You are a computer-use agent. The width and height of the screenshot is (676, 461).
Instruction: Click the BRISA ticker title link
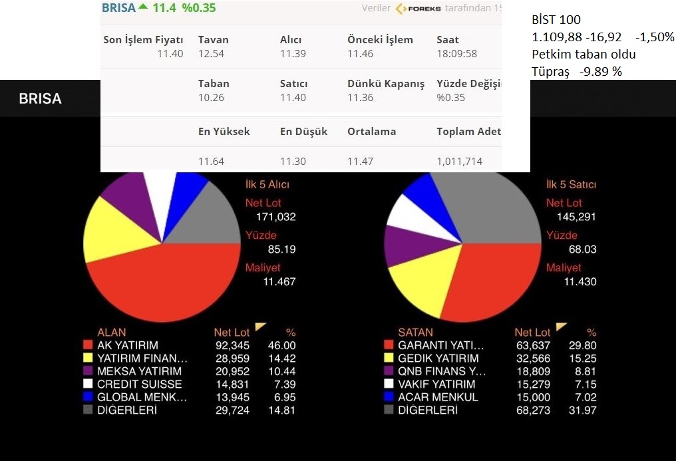118,7
